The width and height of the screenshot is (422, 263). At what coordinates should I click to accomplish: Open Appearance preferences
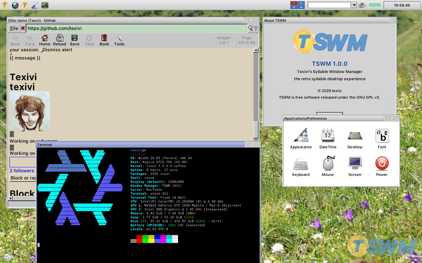(301, 139)
